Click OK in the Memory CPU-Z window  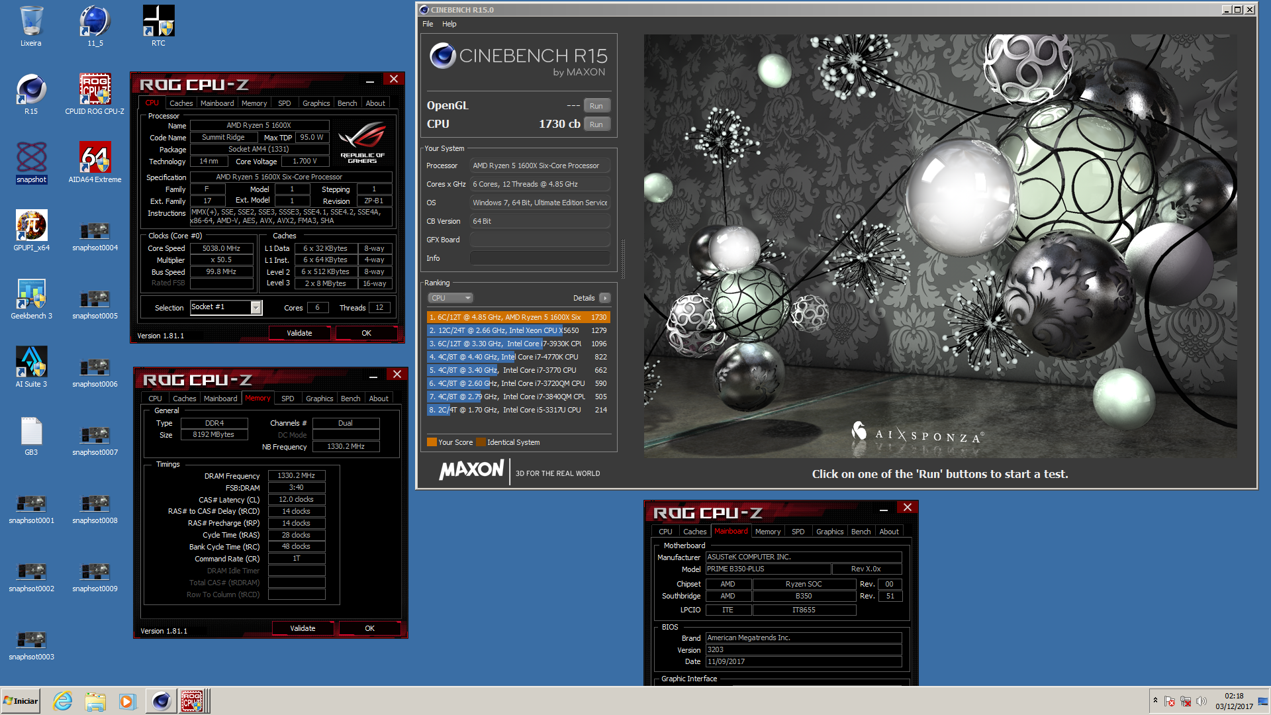[x=370, y=628]
